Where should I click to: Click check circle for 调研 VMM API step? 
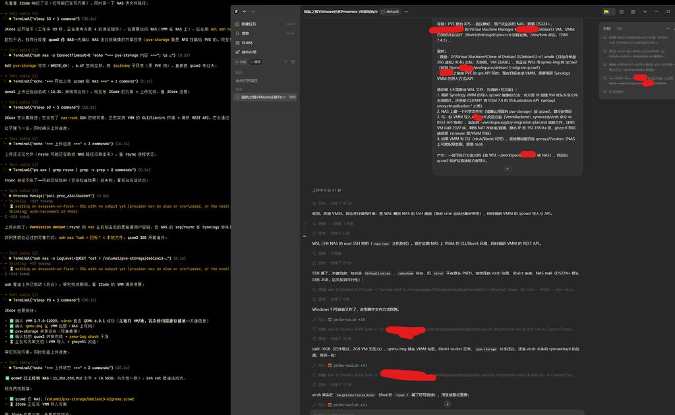click(x=605, y=65)
